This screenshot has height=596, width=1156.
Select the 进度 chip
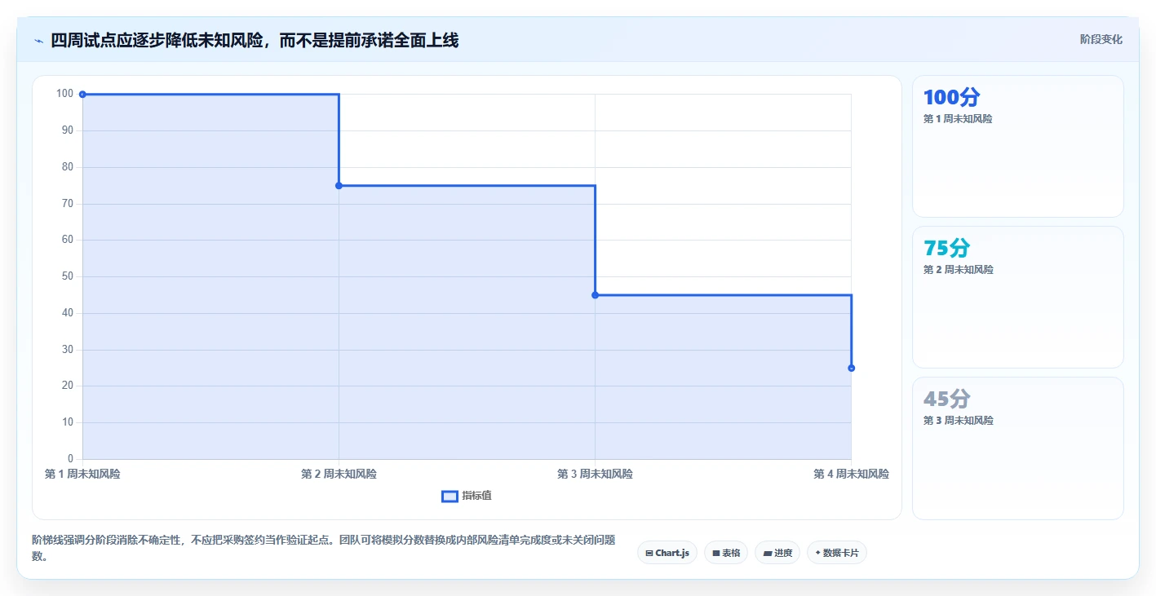click(777, 553)
